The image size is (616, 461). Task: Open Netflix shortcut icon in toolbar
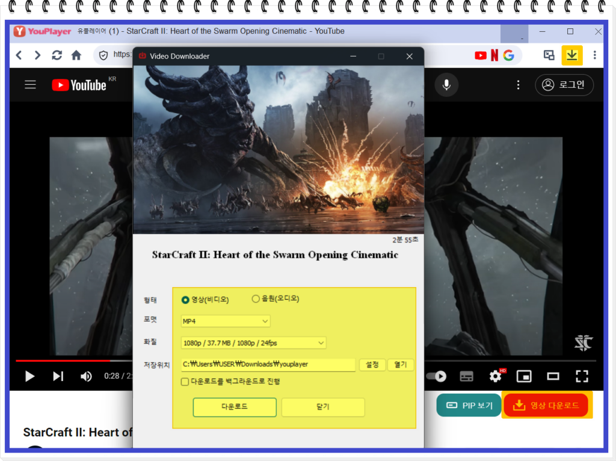(x=494, y=55)
